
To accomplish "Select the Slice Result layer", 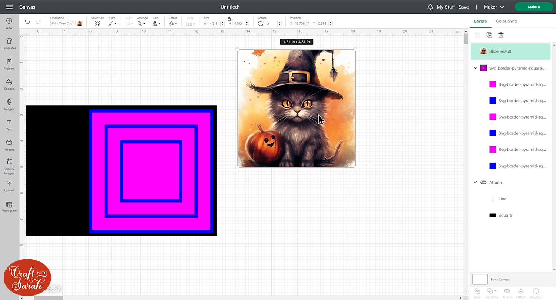I will (x=510, y=51).
